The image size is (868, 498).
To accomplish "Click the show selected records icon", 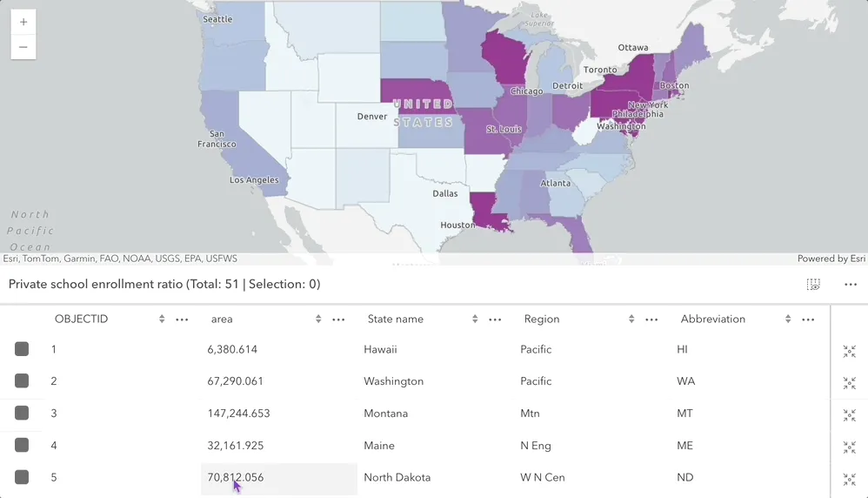I will (x=813, y=285).
